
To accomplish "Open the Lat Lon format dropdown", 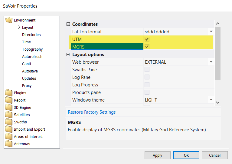I will coord(211,32).
